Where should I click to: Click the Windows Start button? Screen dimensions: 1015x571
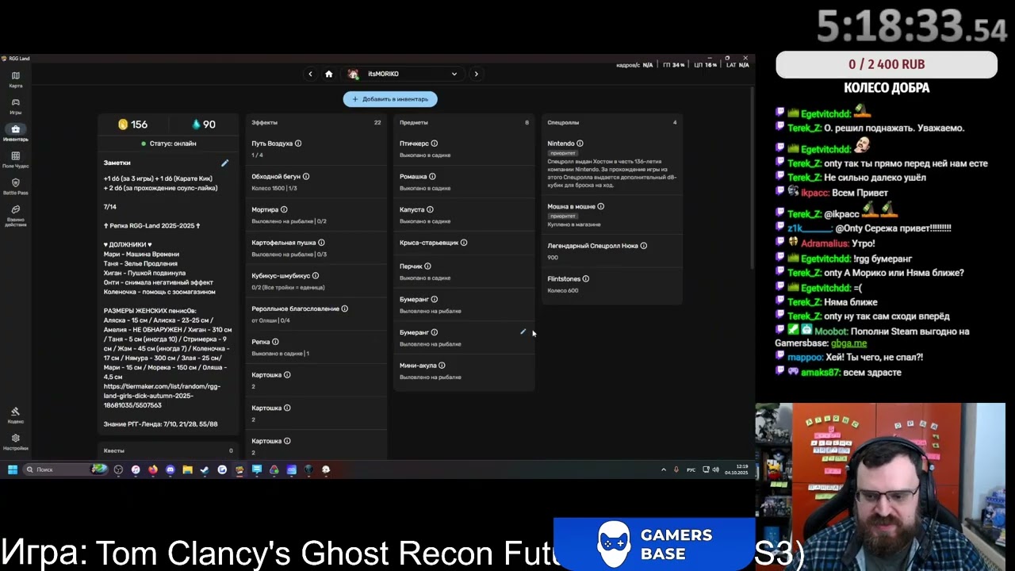coord(13,469)
